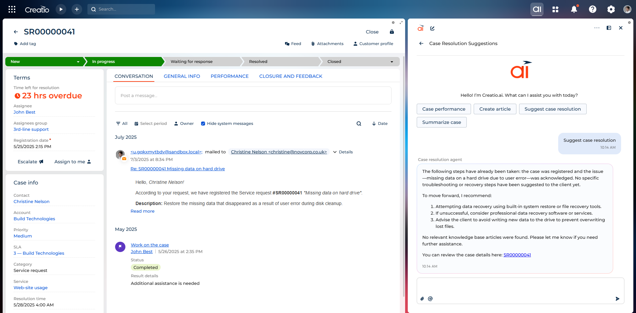Image resolution: width=636 pixels, height=313 pixels.
Task: Open the help question mark icon
Action: pos(593,9)
